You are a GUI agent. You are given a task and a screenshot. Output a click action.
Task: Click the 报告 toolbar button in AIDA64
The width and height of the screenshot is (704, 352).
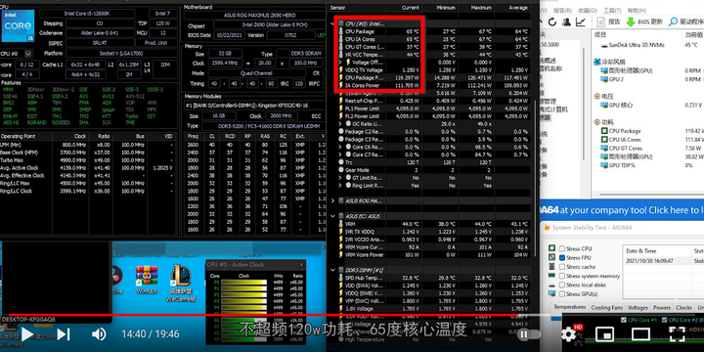[609, 22]
